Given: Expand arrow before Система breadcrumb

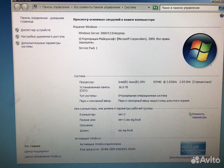Looking at the screenshot, I should tap(123, 7).
